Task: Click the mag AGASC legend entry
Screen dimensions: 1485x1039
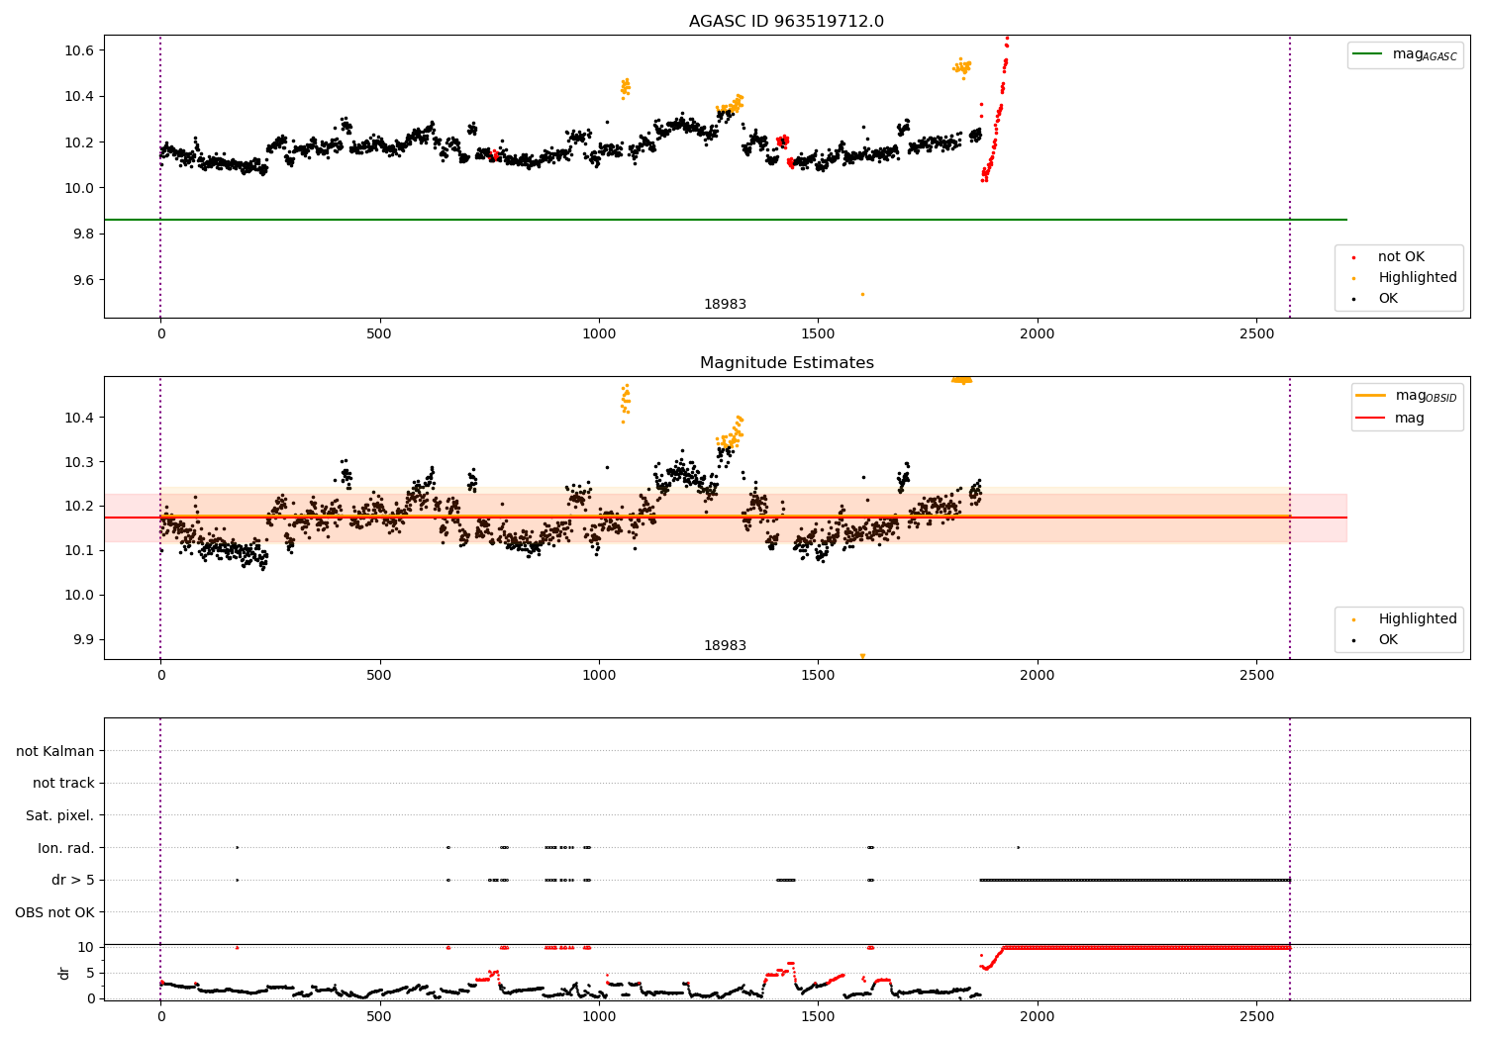Action: pos(1405,54)
